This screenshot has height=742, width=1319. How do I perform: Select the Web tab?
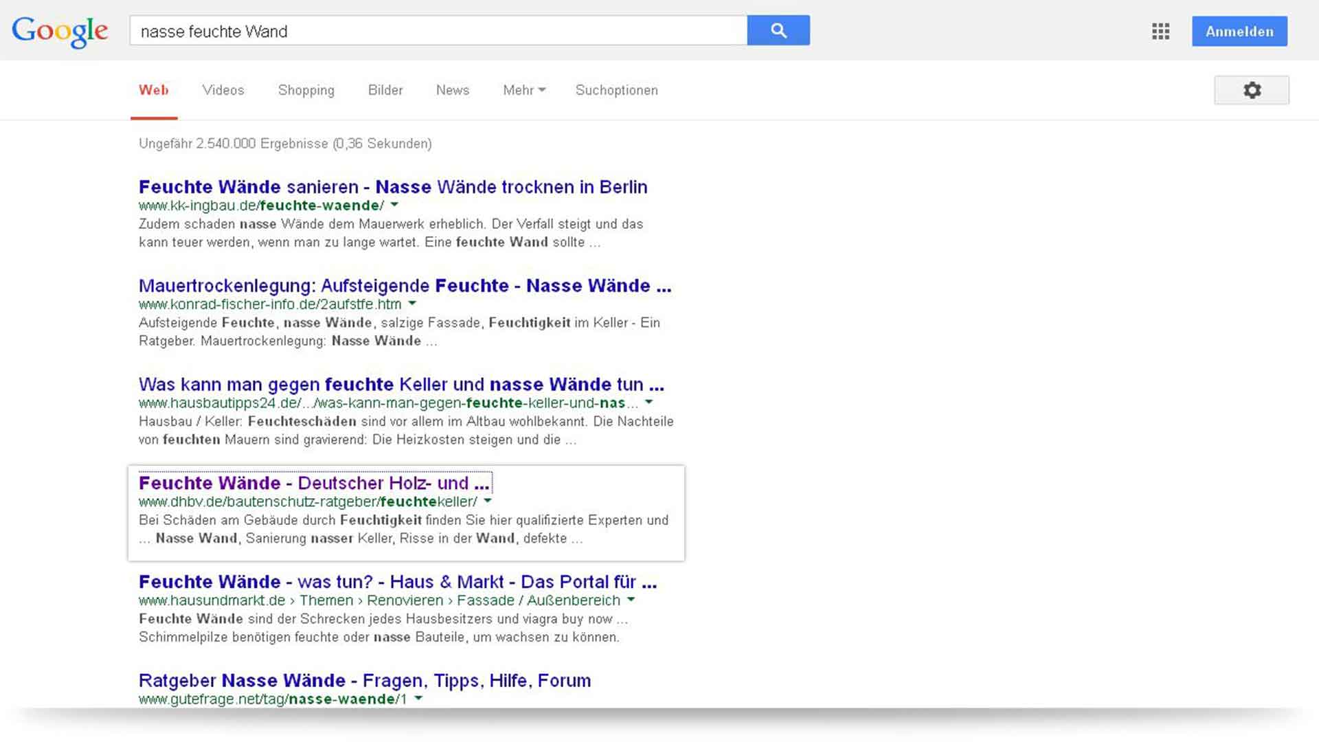point(154,90)
